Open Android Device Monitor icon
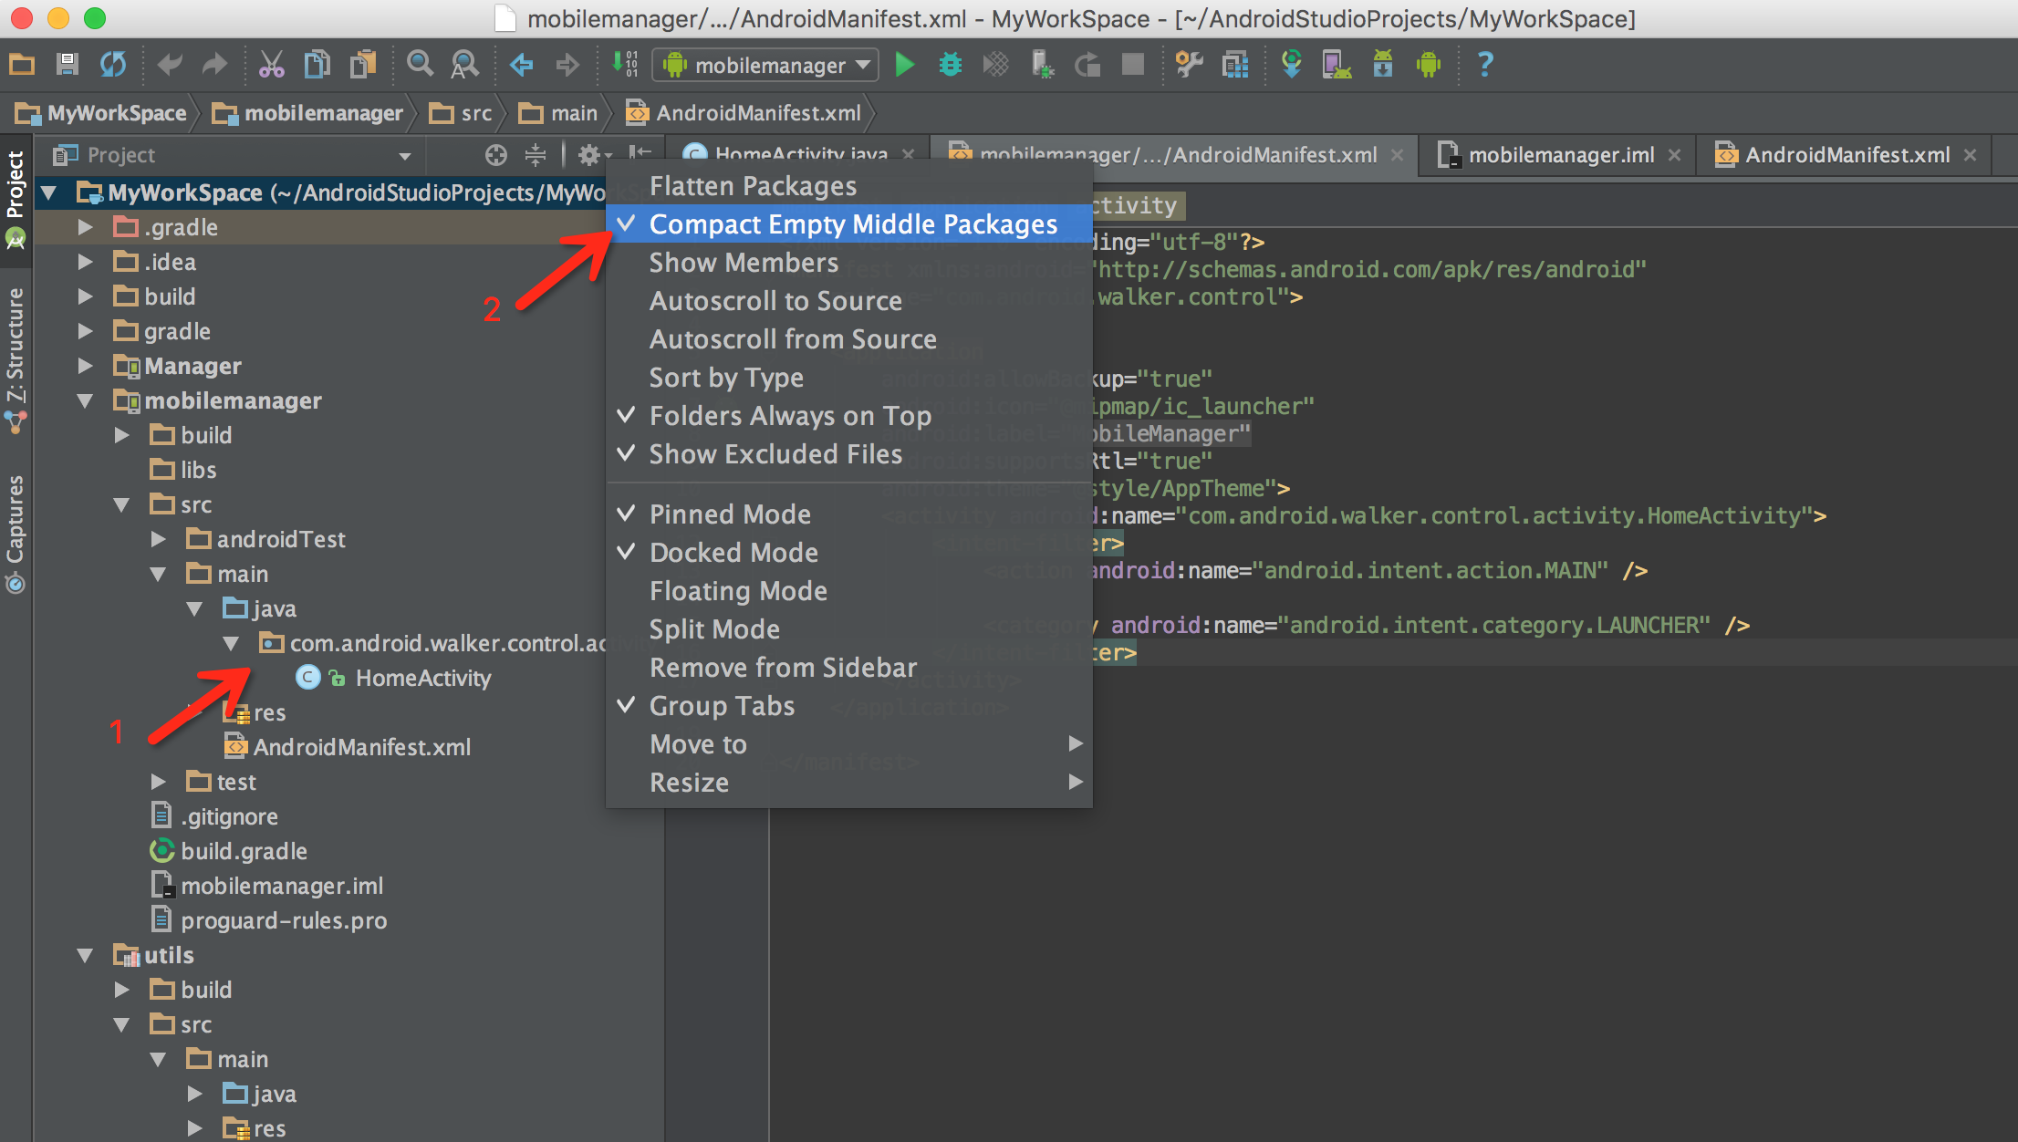This screenshot has width=2018, height=1142. click(x=1429, y=65)
